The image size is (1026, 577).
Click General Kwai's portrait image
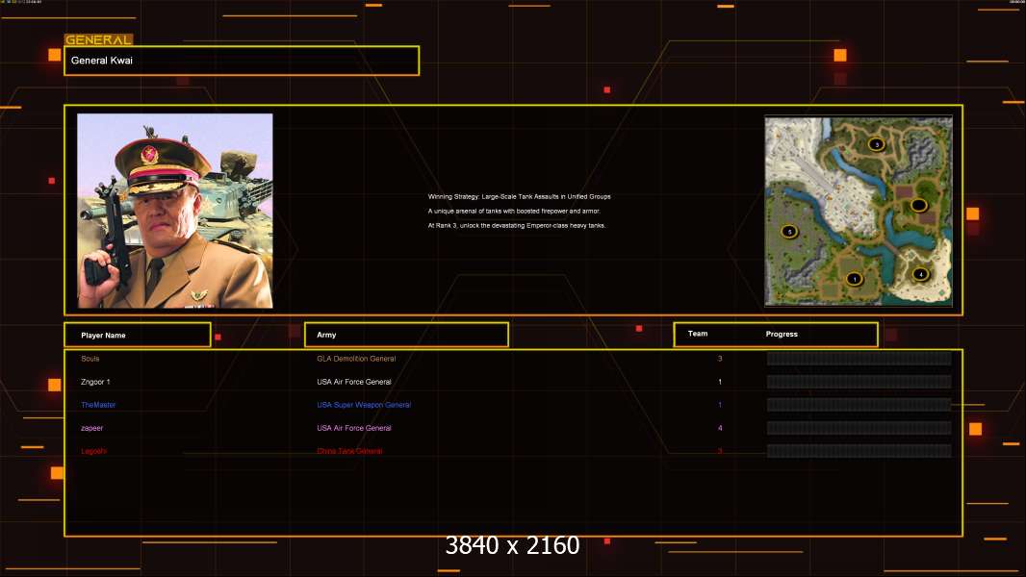point(175,211)
